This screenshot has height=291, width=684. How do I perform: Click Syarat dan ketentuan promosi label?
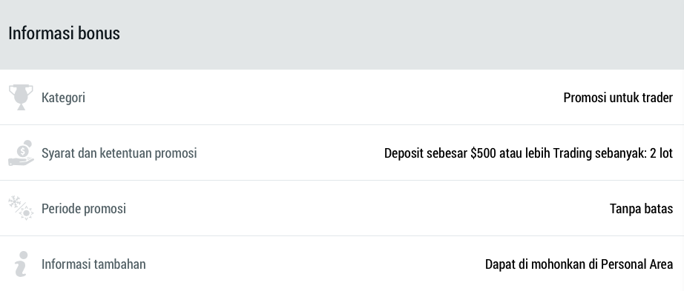(x=119, y=153)
